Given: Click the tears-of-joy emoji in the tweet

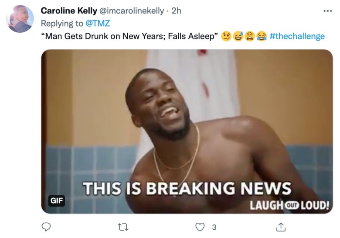Looking at the screenshot, I should 261,36.
